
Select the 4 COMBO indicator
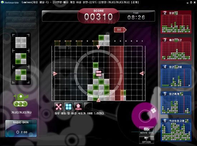click(13, 14)
